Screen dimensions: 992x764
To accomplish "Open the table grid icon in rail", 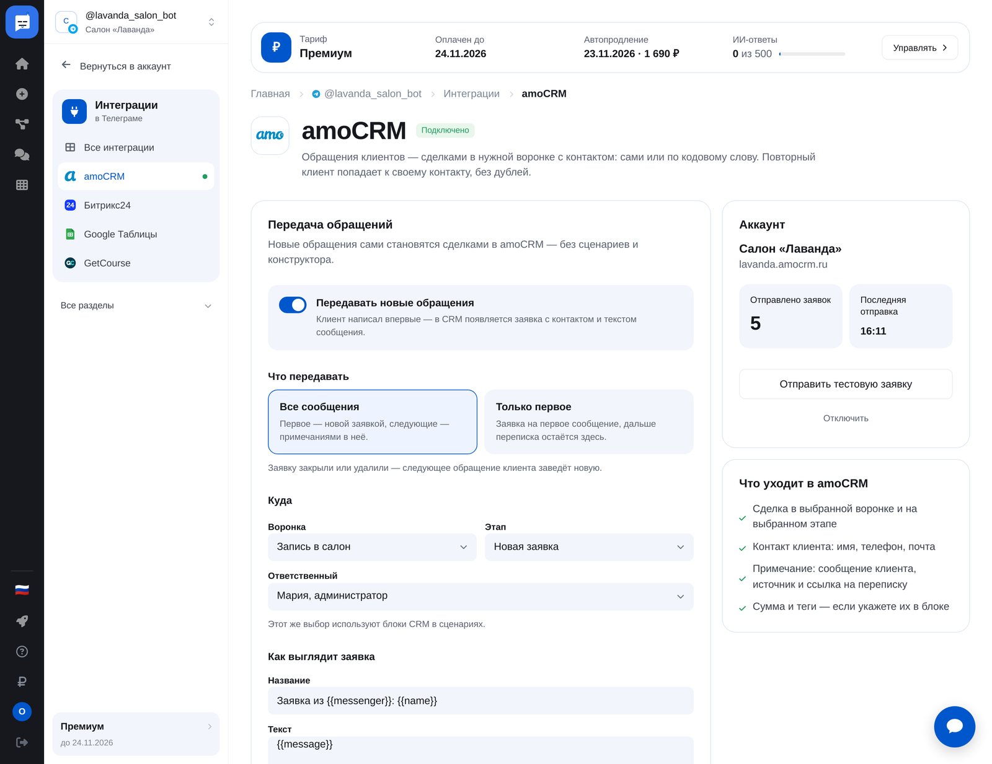I will click(22, 185).
